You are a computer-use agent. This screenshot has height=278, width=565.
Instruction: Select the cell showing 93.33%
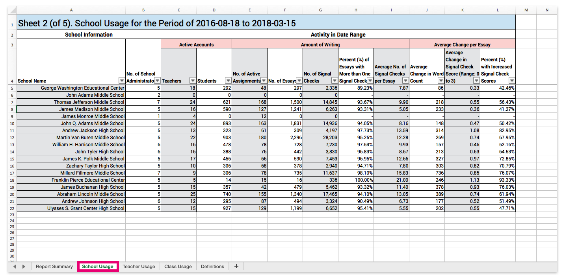[x=498, y=180]
